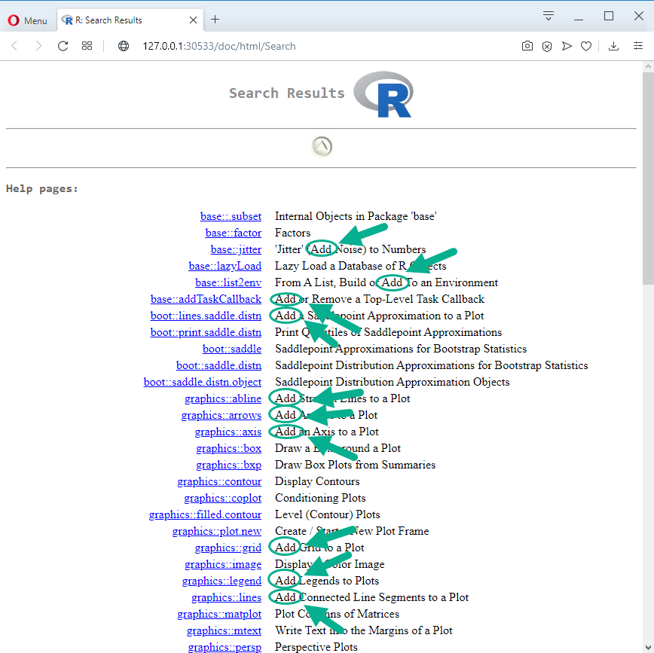Viewport: 654px width, 653px height.
Task: Select the R: Search Results tab
Action: point(130,20)
